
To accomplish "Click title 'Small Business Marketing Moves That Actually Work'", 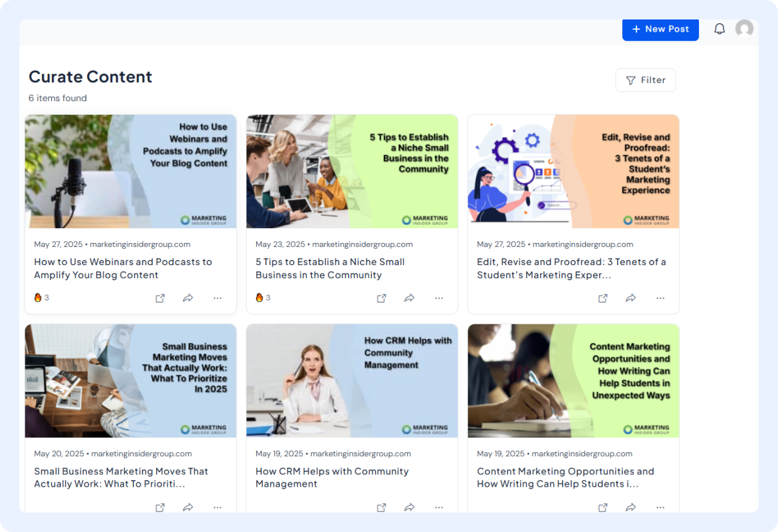I will tap(121, 478).
